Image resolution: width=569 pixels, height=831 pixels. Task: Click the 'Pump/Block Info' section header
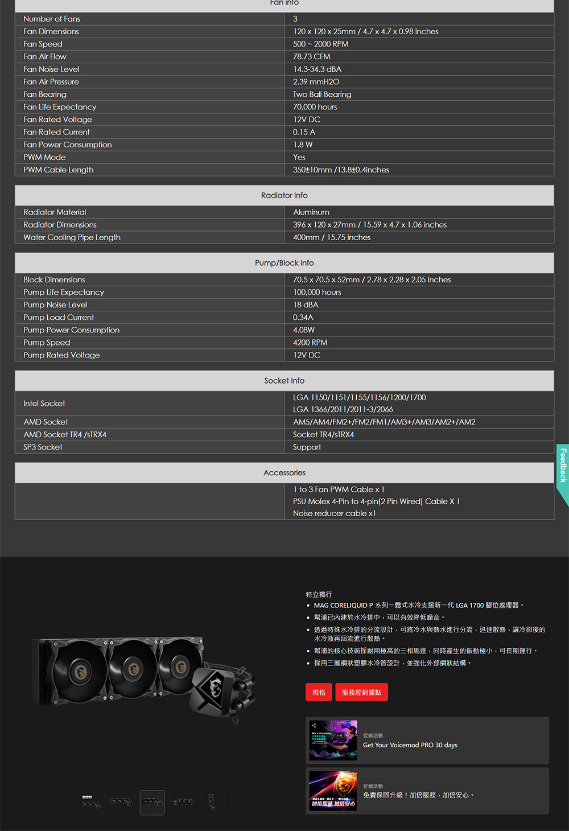tap(284, 263)
